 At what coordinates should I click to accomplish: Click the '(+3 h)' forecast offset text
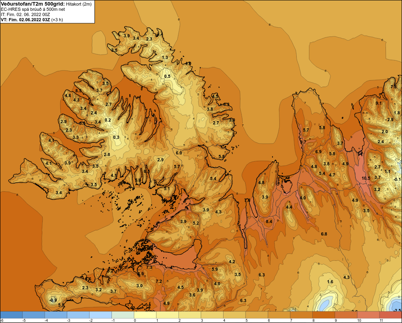point(57,20)
